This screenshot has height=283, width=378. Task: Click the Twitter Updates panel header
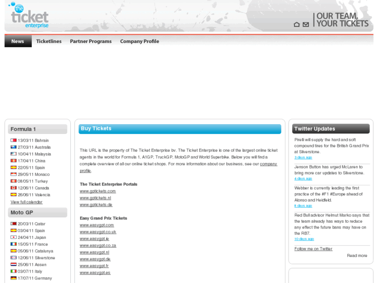(x=331, y=129)
